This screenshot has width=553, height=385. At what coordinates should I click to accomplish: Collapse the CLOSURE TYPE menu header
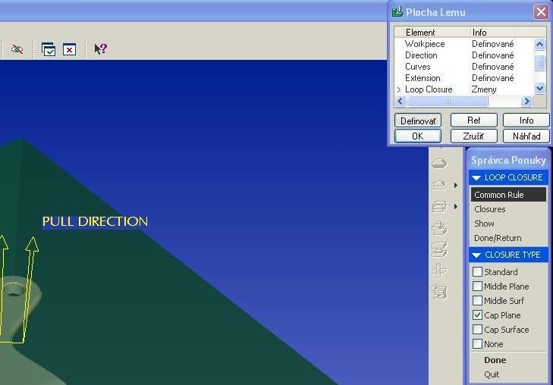(508, 255)
